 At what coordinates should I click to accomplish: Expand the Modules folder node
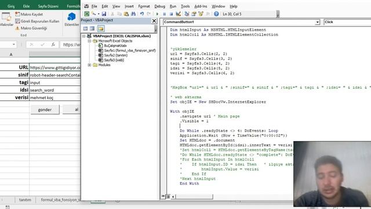(89, 65)
